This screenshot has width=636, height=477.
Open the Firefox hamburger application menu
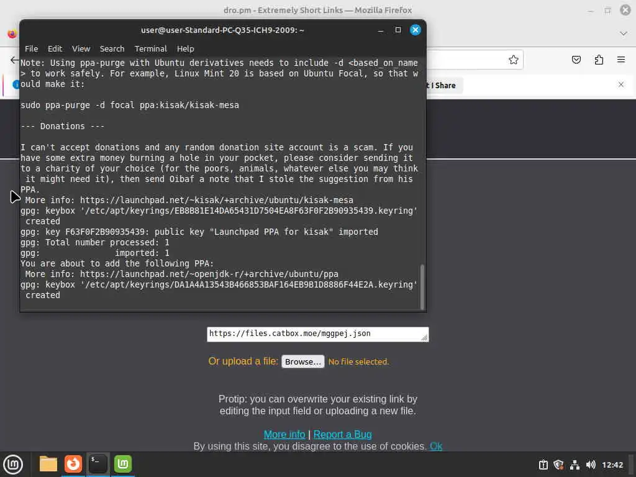(621, 60)
